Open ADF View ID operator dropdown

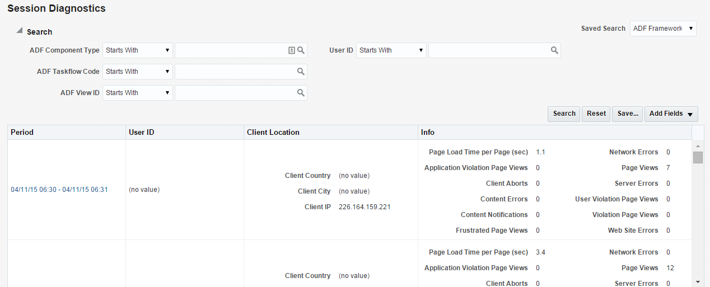pos(138,93)
